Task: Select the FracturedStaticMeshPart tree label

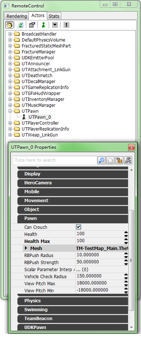Action: click(46, 46)
